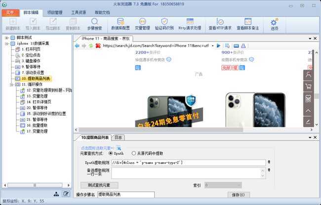Click the browser horizontal scrollbar thumb
This screenshot has width=321, height=205.
(x=160, y=129)
